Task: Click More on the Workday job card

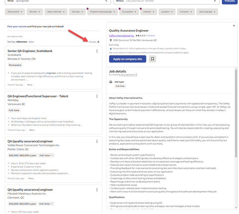Action: tap(32, 130)
